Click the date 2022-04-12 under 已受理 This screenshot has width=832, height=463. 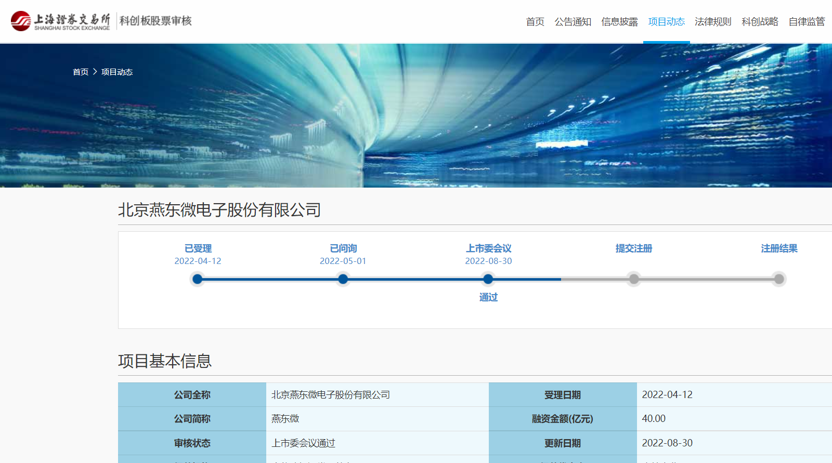tap(198, 261)
